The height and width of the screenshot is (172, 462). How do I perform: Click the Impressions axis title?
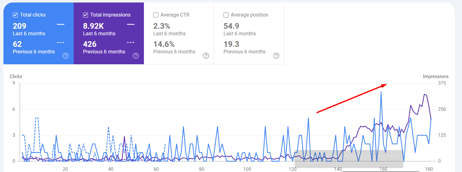435,76
